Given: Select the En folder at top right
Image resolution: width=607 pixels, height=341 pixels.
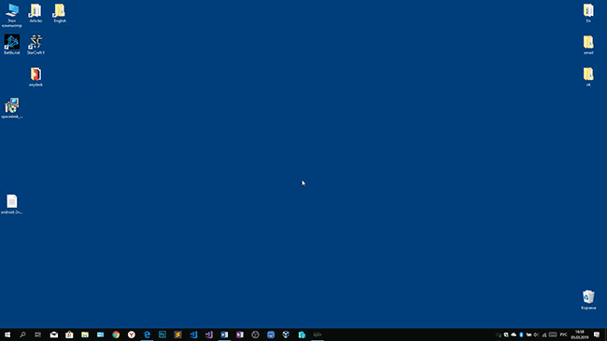Looking at the screenshot, I should pyautogui.click(x=588, y=13).
